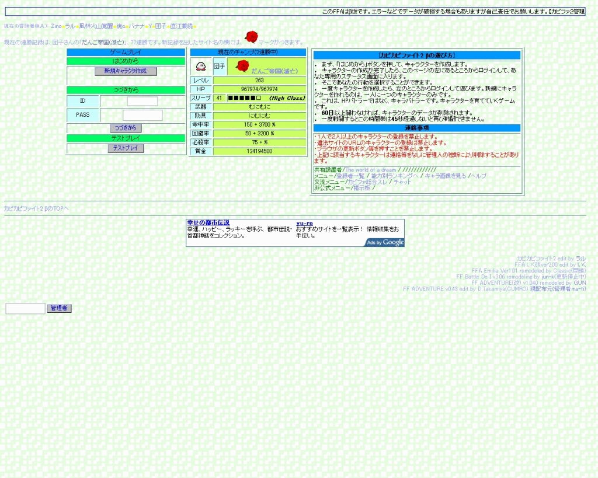Click the prize money value 124194500
The width and height of the screenshot is (598, 478).
pyautogui.click(x=259, y=151)
